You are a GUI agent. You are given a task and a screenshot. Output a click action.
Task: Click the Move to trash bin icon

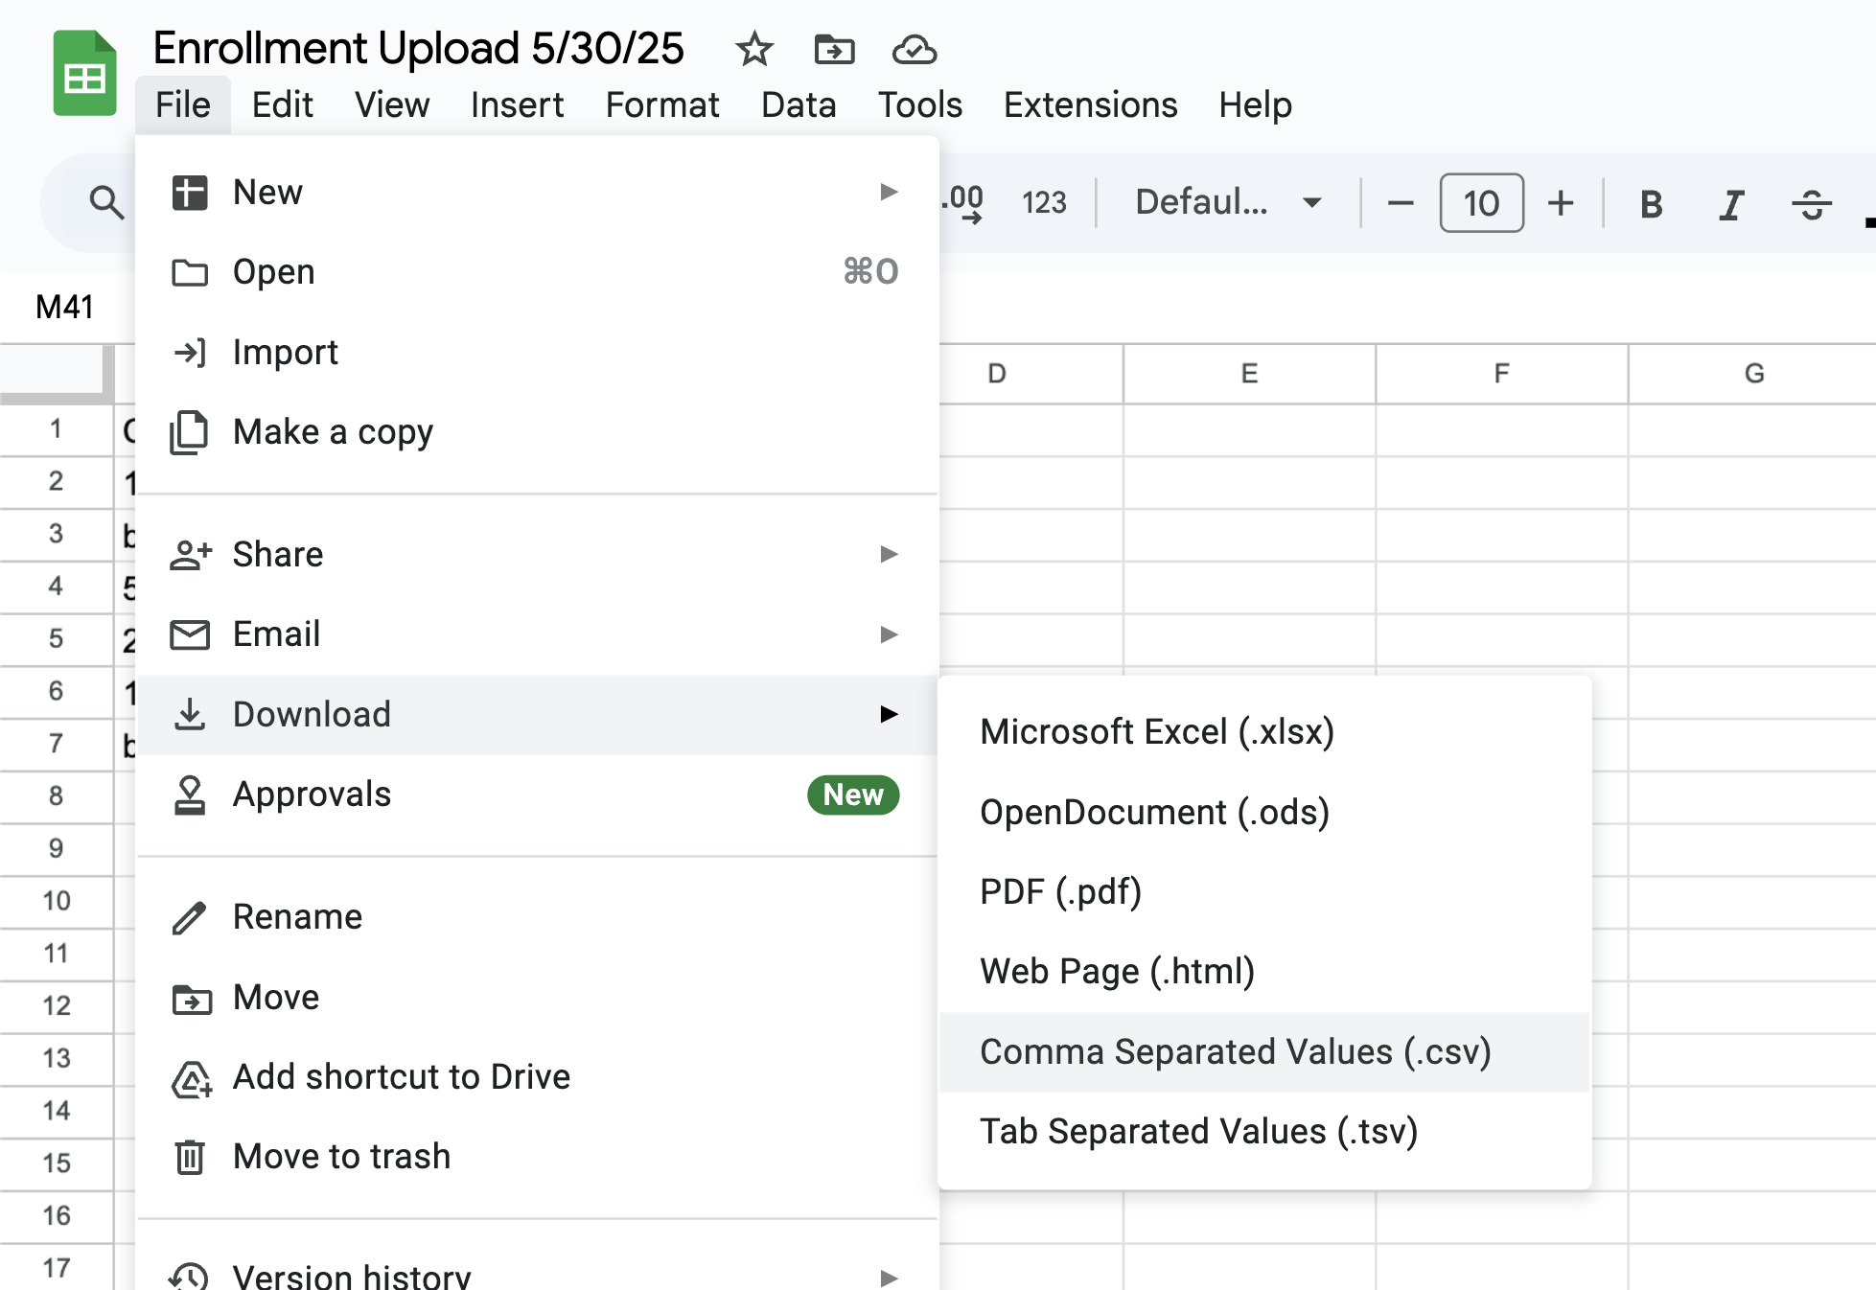pyautogui.click(x=190, y=1157)
